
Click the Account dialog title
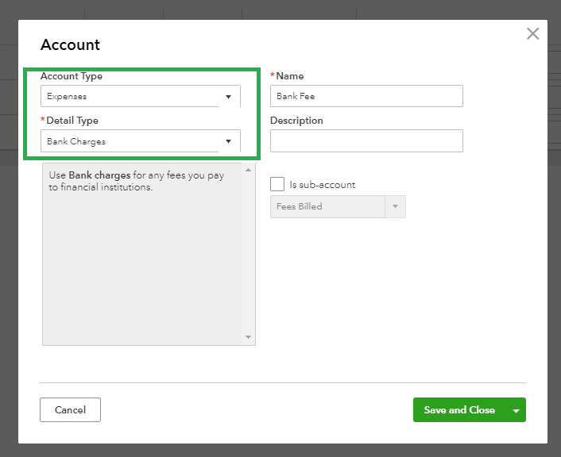71,45
